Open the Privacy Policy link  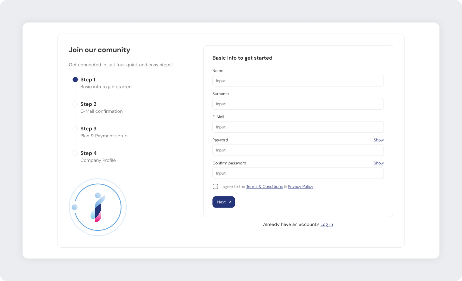point(300,187)
